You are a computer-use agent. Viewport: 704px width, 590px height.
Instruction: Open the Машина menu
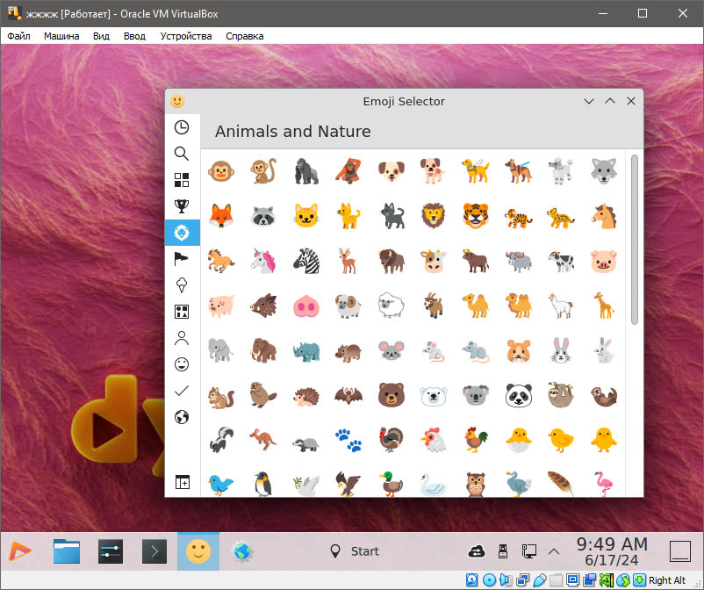click(61, 36)
